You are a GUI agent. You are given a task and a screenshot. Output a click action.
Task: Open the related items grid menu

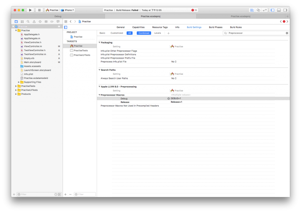tap(66, 21)
